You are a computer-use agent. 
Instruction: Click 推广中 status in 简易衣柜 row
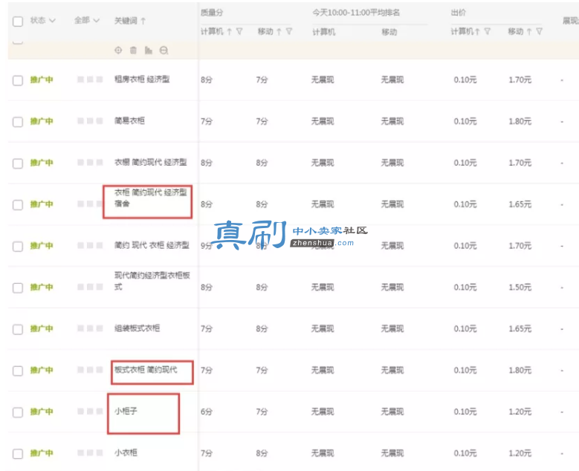coord(42,121)
